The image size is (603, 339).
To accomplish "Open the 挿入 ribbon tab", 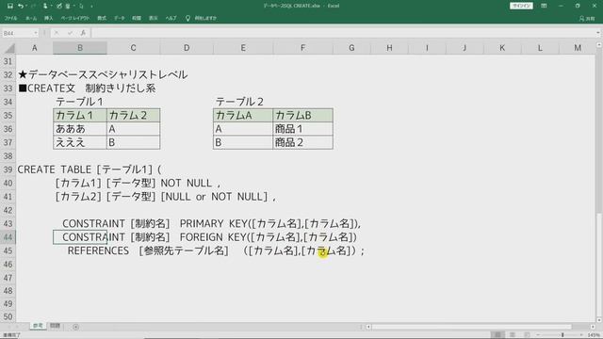I will click(x=48, y=18).
